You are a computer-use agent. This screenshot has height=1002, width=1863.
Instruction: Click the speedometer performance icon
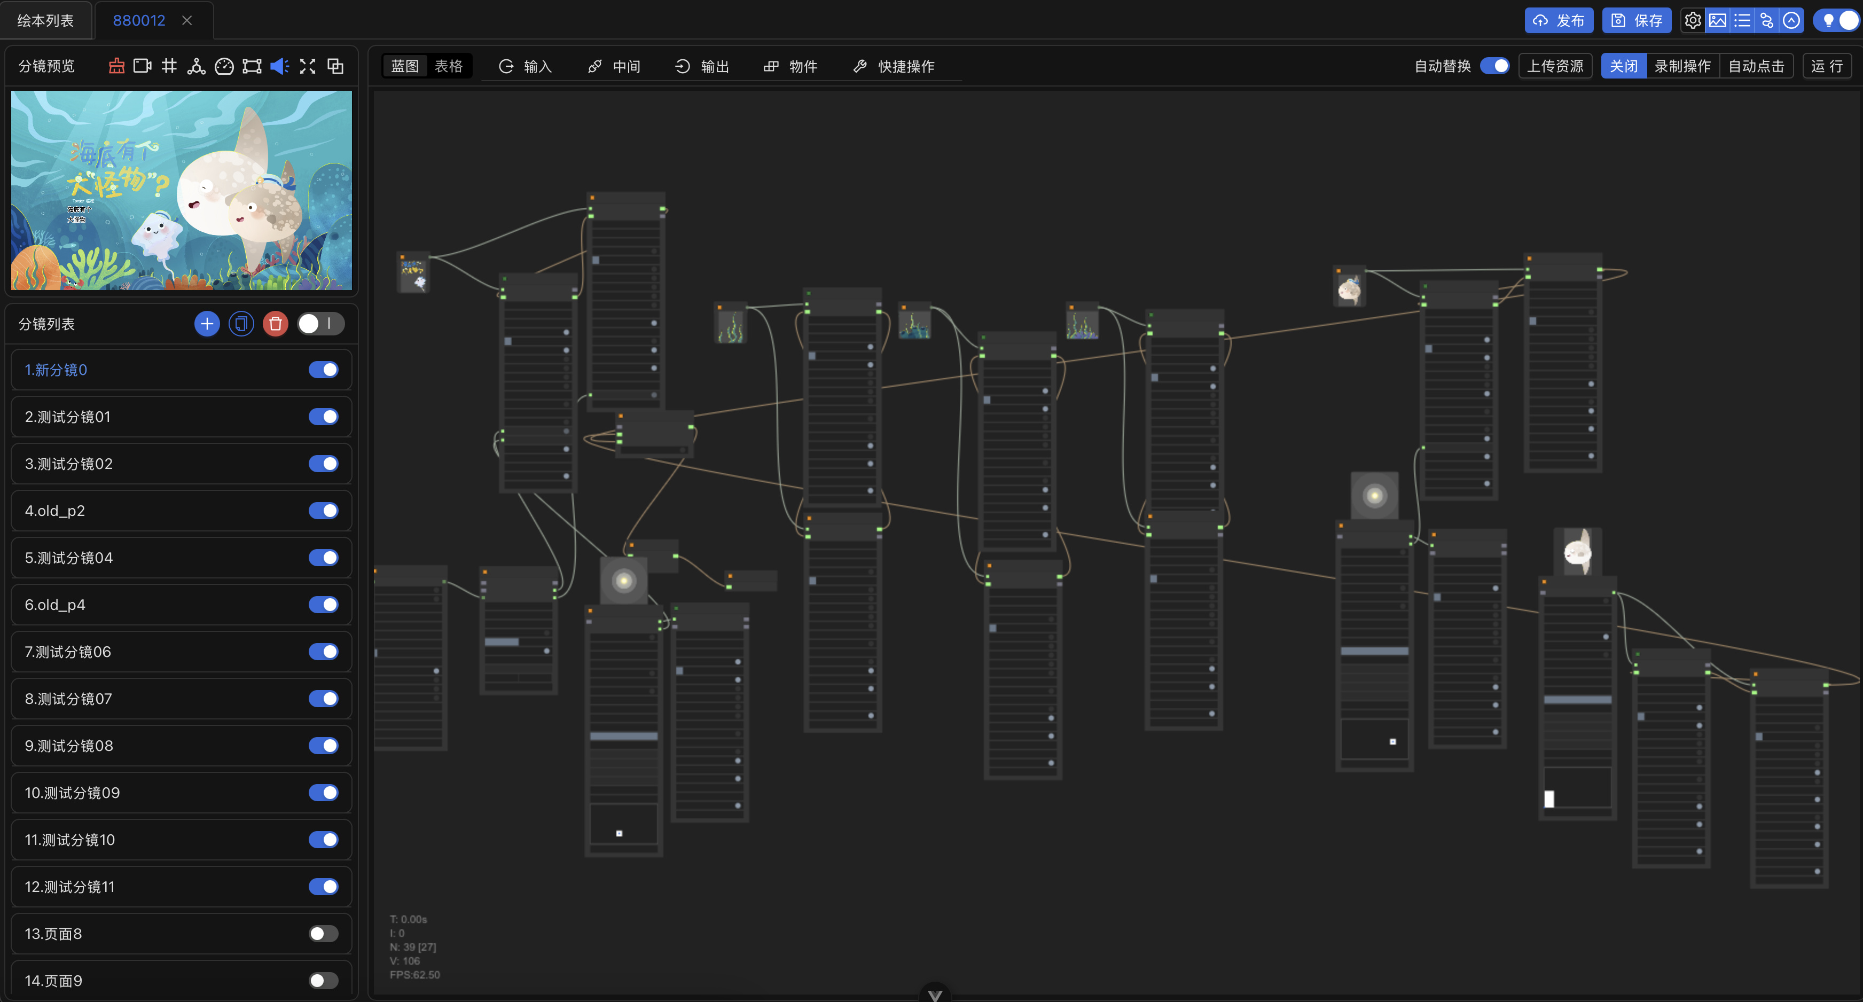[224, 67]
